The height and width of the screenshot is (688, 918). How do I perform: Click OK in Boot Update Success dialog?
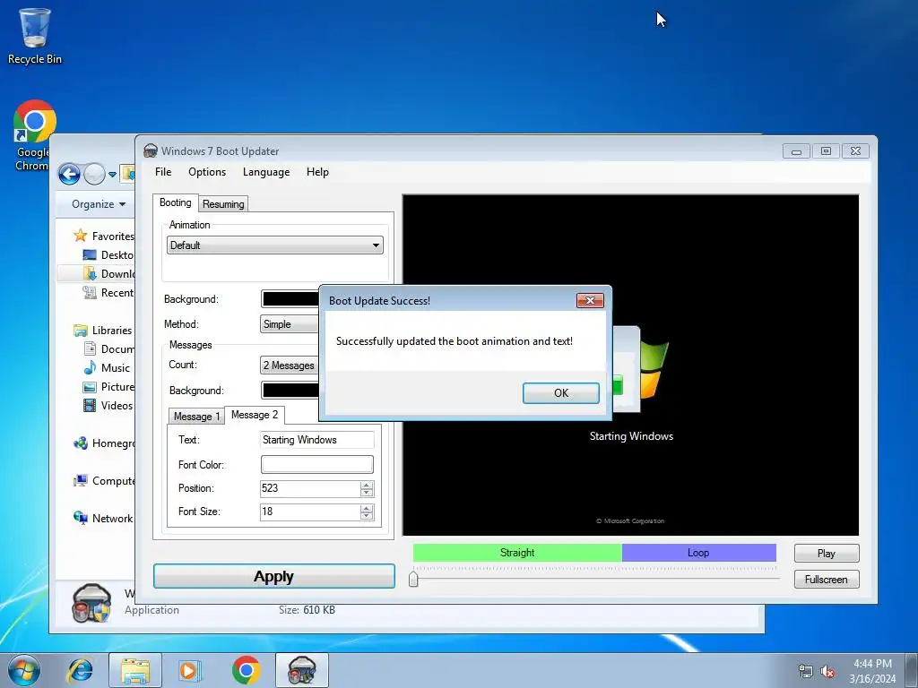pyautogui.click(x=561, y=393)
